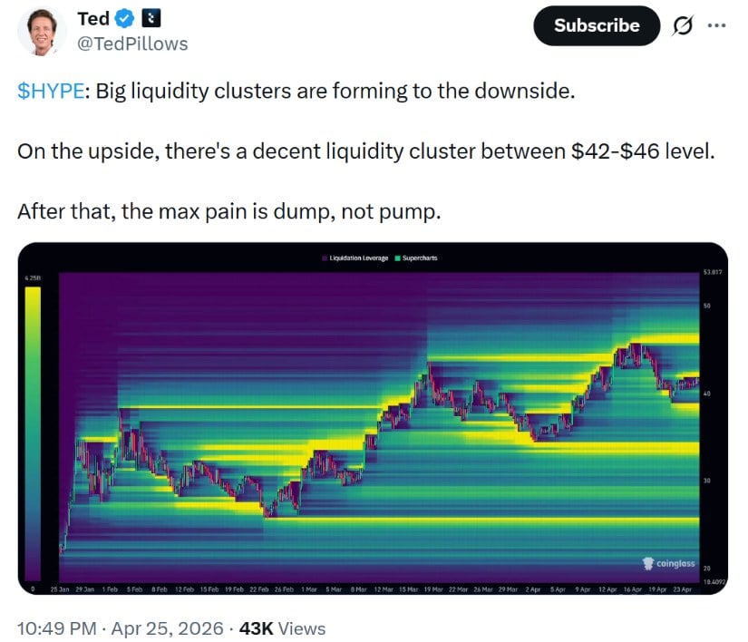Click the 40 price axis label

click(x=706, y=394)
